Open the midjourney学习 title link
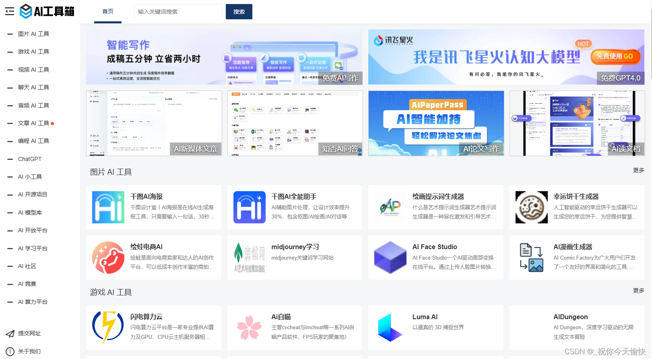 tap(295, 247)
